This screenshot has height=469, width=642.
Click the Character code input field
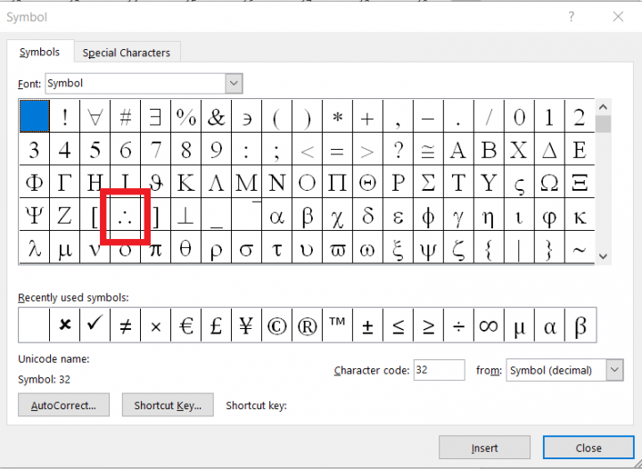pos(439,370)
